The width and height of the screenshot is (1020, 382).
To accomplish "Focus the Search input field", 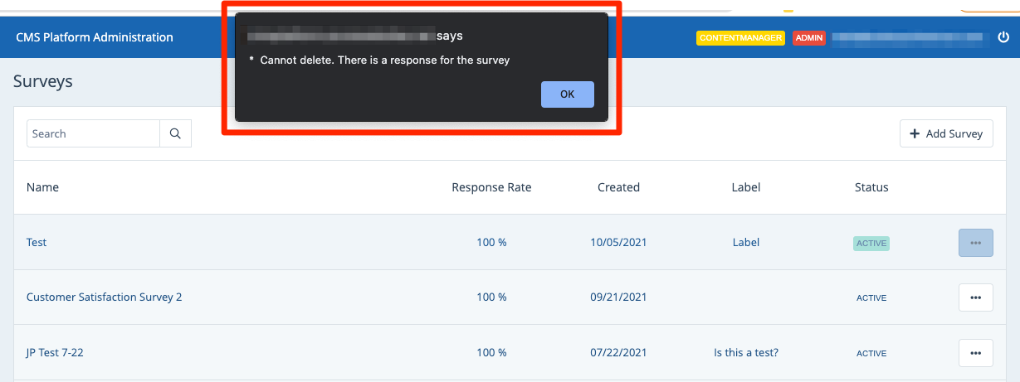I will coord(93,133).
